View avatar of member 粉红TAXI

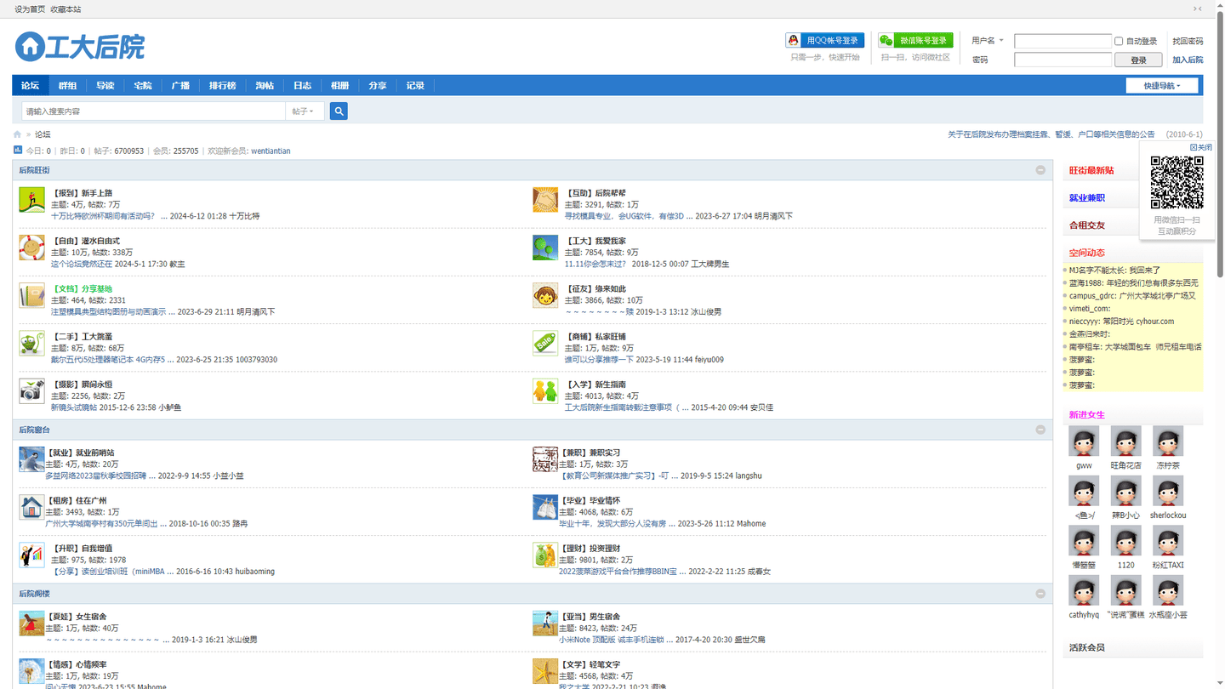pos(1168,541)
